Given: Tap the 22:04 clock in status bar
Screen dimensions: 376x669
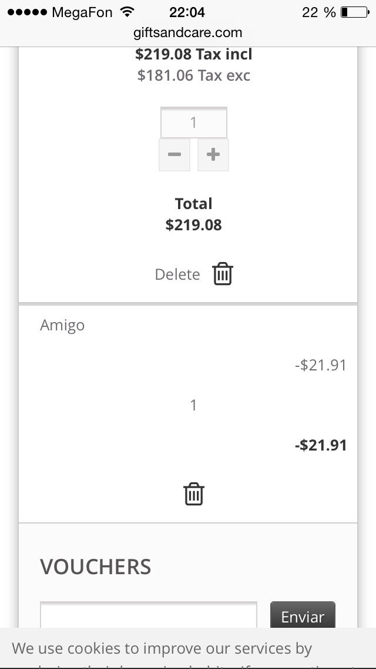Looking at the screenshot, I should [x=187, y=12].
